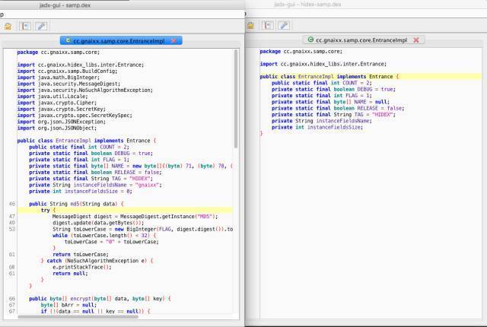Click green class icon on left EntranceImpl tab

pyautogui.click(x=68, y=40)
